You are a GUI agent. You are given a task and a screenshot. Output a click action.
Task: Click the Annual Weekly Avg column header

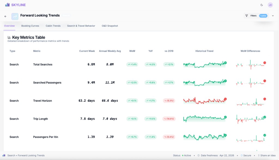(x=110, y=51)
